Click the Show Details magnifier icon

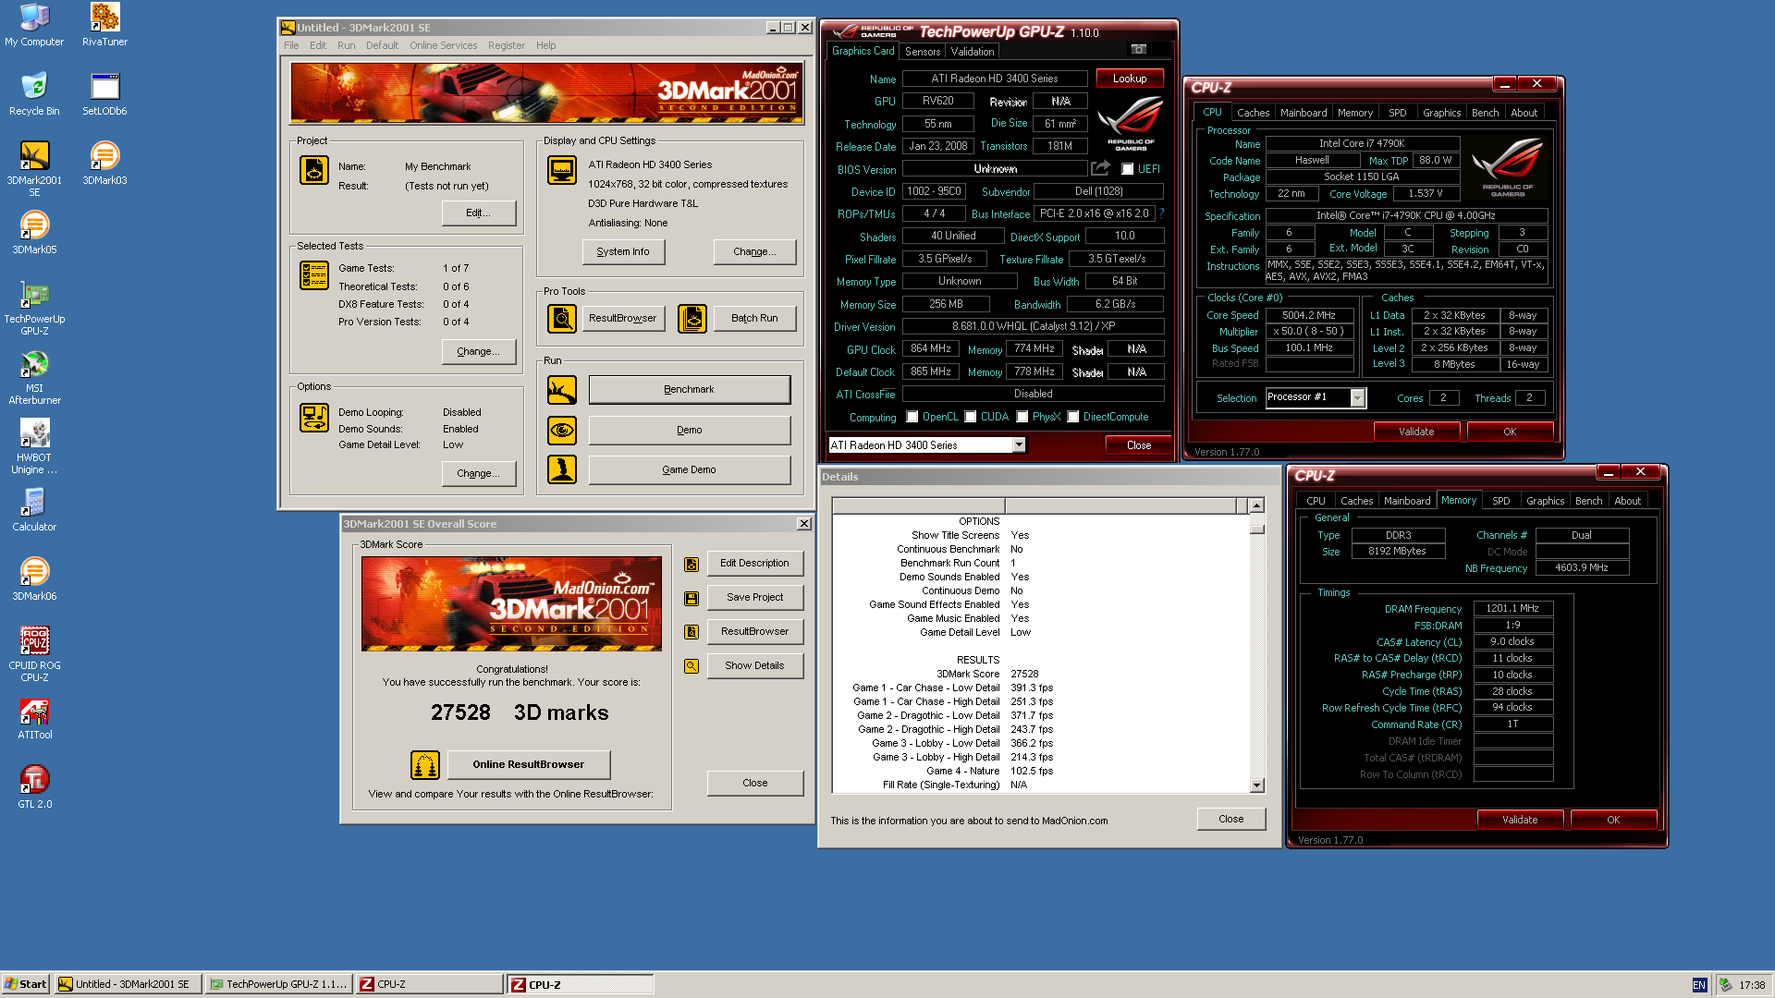pyautogui.click(x=691, y=666)
